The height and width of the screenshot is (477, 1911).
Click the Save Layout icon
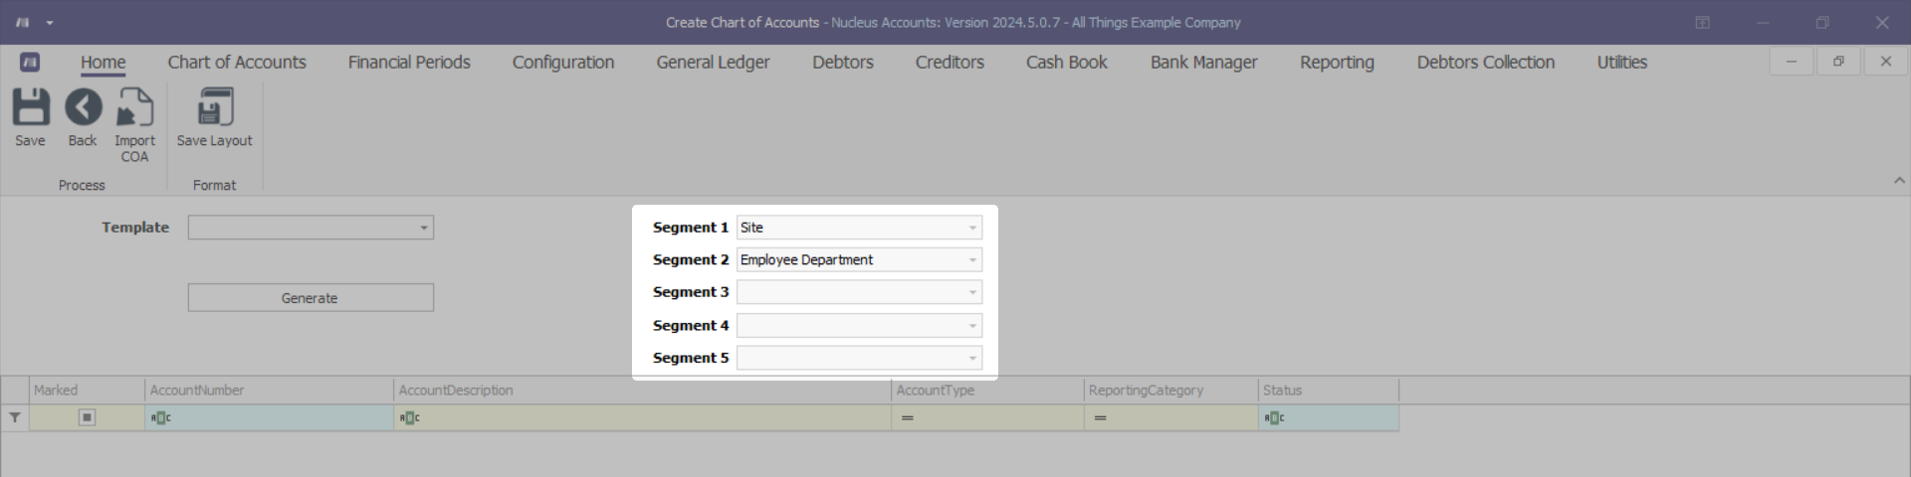[x=214, y=107]
